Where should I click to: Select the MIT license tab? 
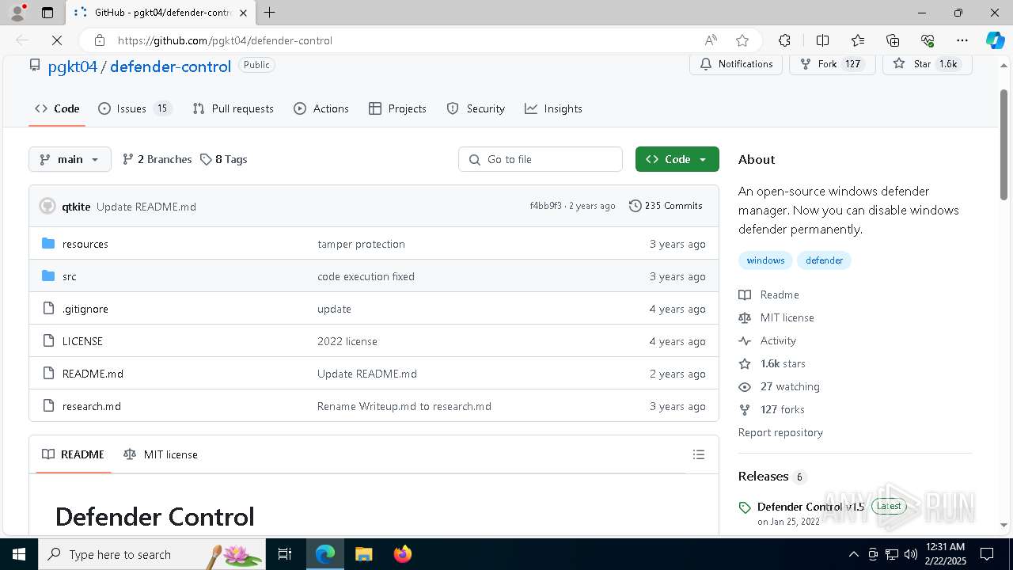[x=161, y=454]
